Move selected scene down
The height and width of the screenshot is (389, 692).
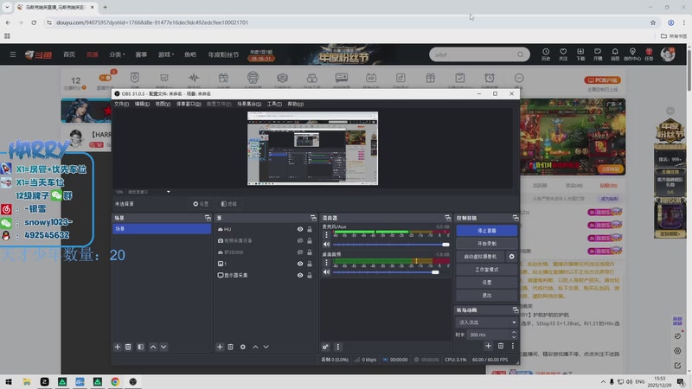[163, 348]
